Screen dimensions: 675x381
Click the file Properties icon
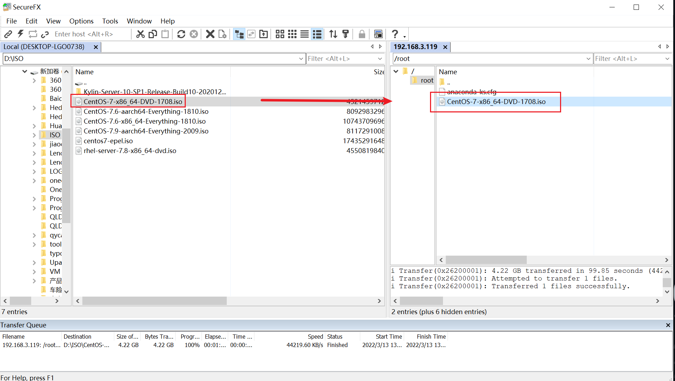(x=223, y=34)
